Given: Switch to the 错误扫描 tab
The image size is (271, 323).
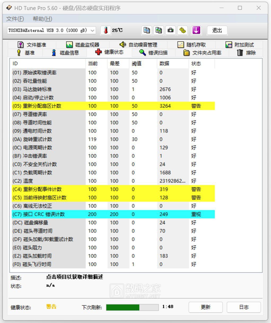Looking at the screenshot, I should tap(153, 53).
